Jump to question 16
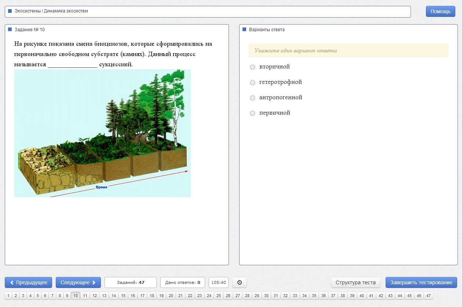 pyautogui.click(x=133, y=296)
